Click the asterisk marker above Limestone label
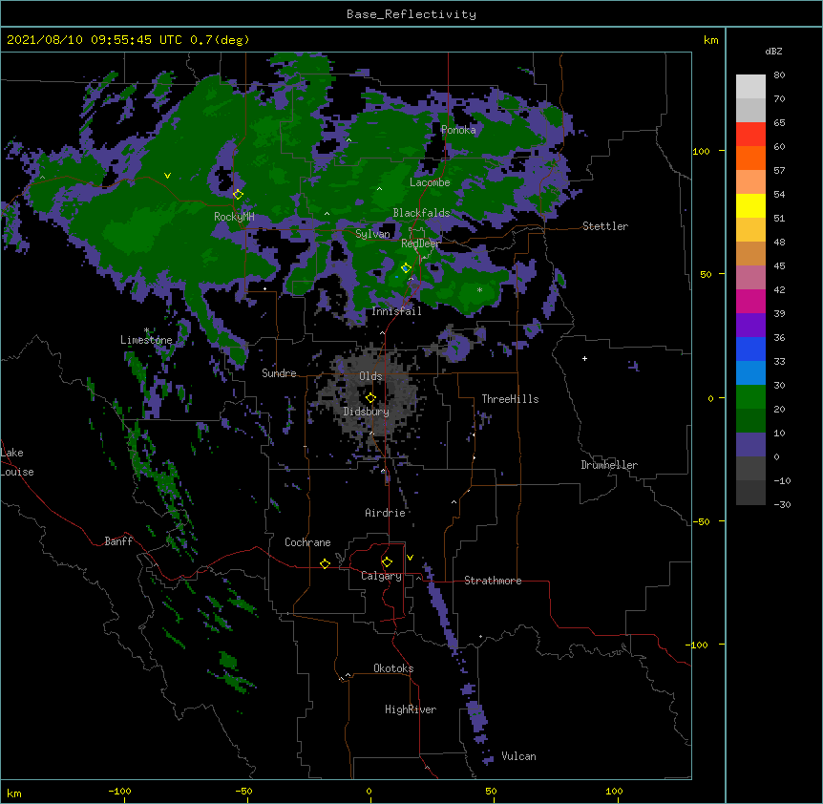The height and width of the screenshot is (804, 823). click(x=146, y=330)
